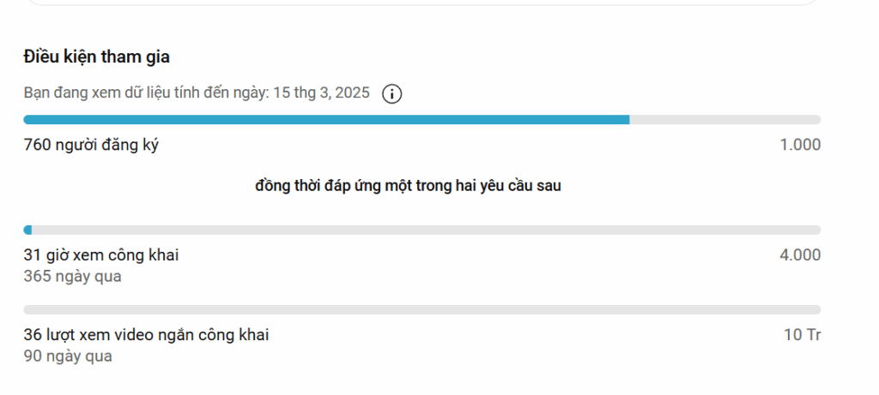Screen dimensions: 879x395
Task: Click "đồng thời đáp ứng một trong hai" text
Action: coord(408,186)
